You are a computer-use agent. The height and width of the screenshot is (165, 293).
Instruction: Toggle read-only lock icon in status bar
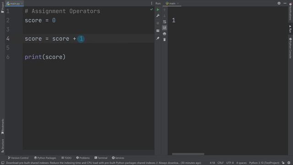283,163
